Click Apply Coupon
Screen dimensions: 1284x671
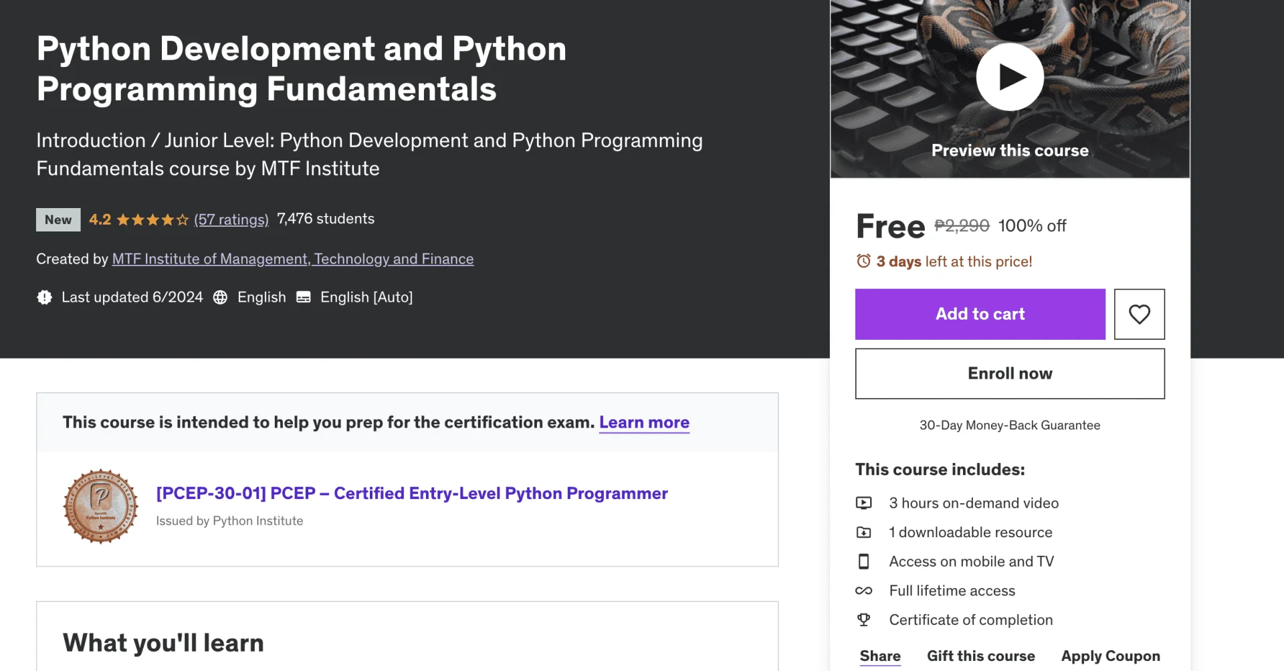point(1111,656)
